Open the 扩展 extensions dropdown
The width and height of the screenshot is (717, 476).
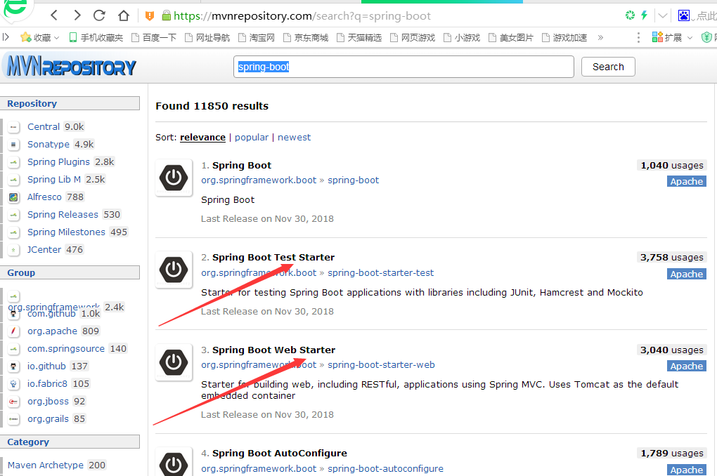coord(672,37)
